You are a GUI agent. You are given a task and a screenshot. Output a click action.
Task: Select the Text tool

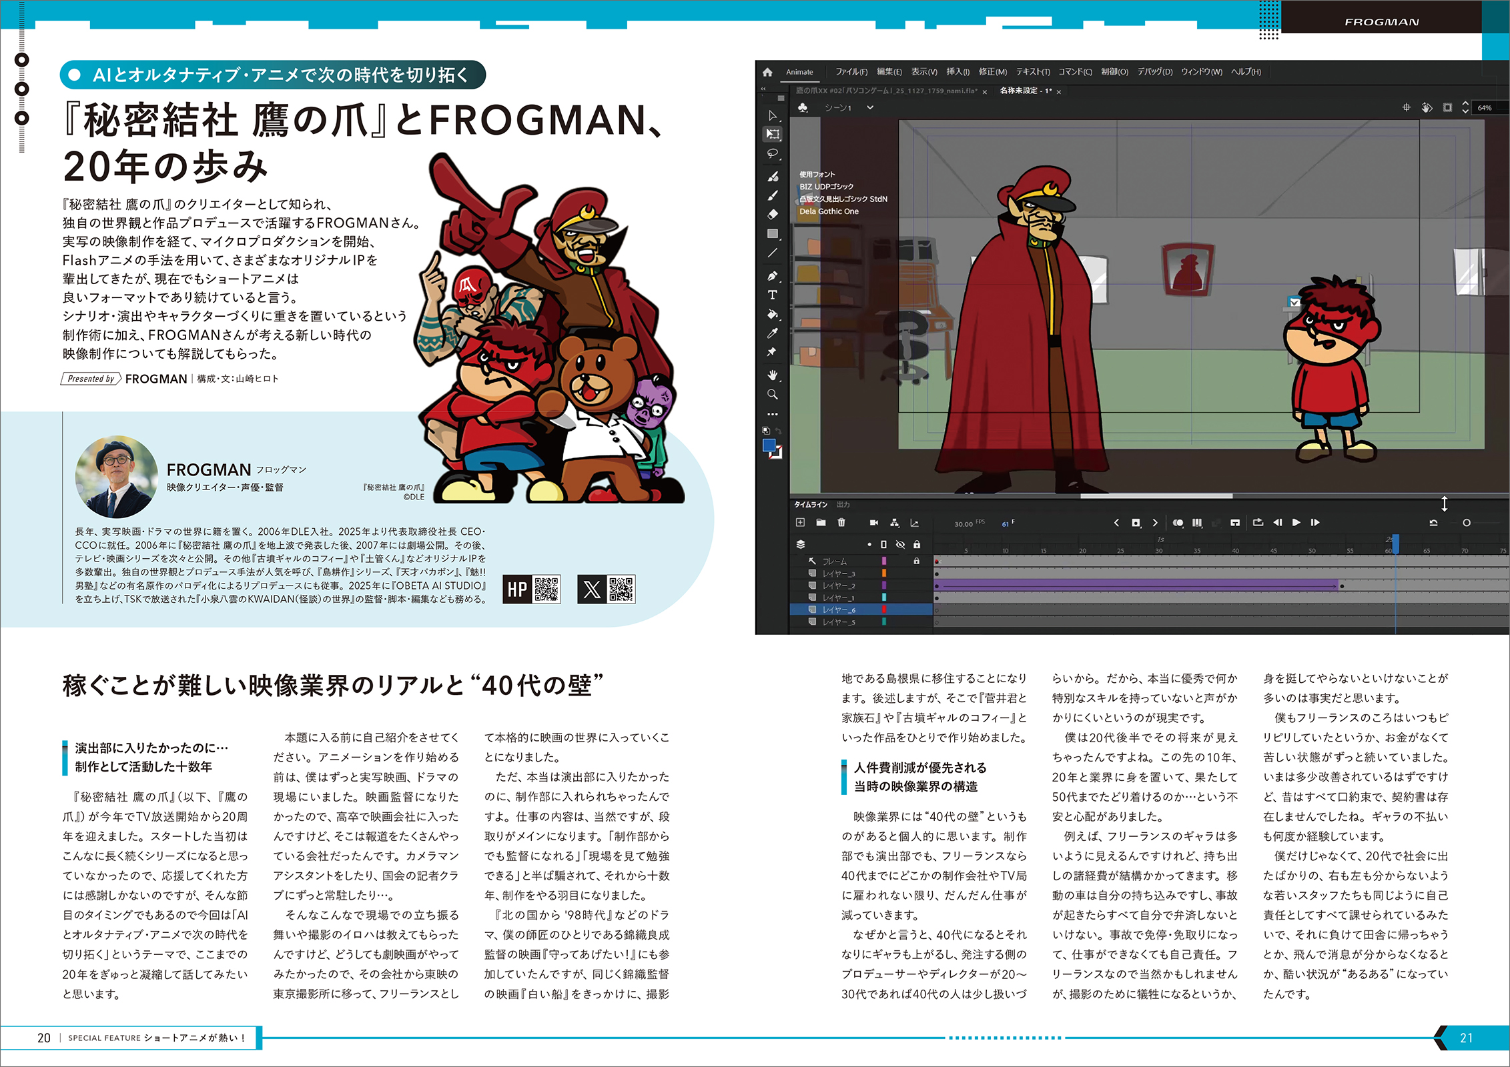click(x=772, y=295)
